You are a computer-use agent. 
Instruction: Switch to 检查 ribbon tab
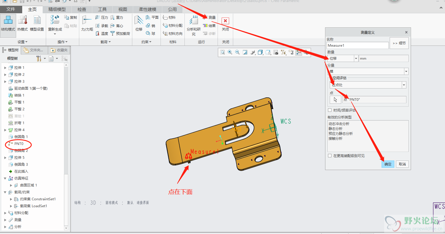[82, 9]
